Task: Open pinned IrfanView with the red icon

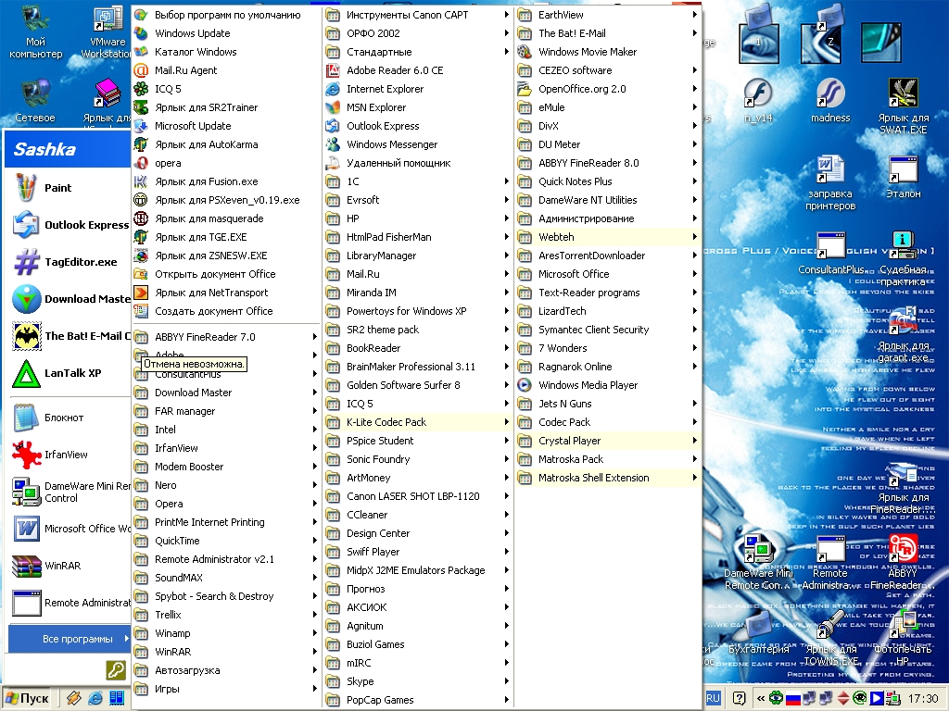Action: tap(68, 455)
